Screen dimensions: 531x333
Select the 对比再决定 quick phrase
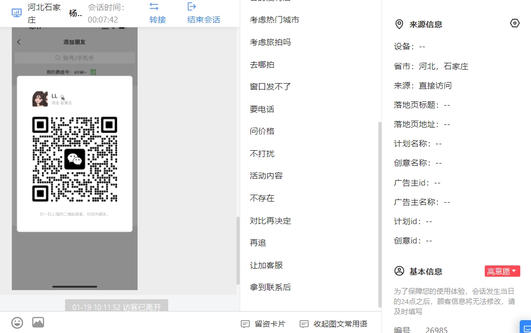pos(270,220)
